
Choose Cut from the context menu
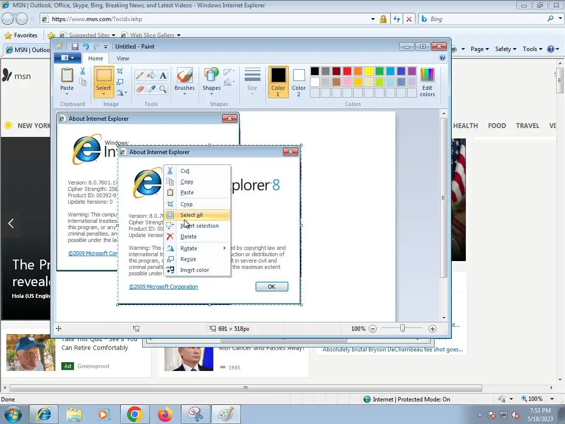coord(197,171)
